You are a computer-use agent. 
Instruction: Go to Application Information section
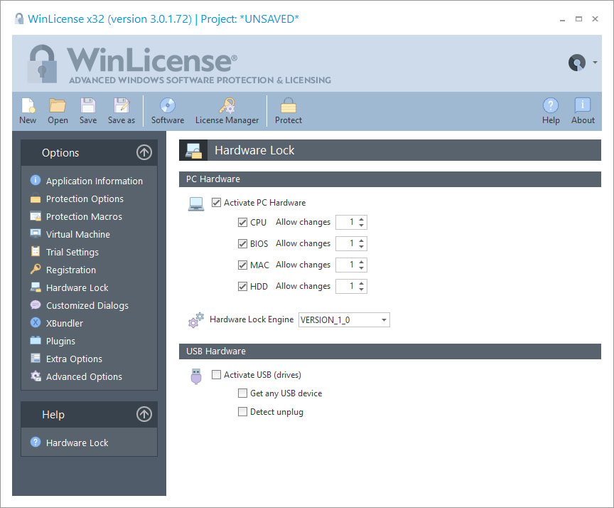tap(95, 181)
